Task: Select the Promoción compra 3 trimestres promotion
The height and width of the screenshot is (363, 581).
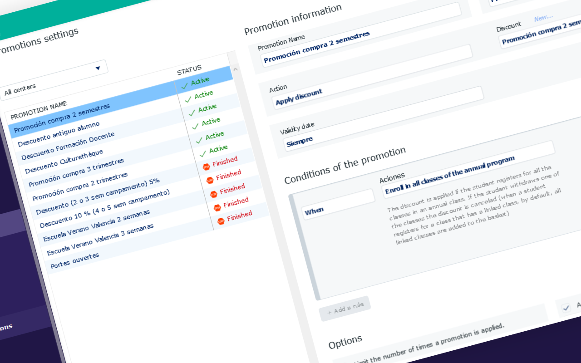Action: (x=76, y=173)
